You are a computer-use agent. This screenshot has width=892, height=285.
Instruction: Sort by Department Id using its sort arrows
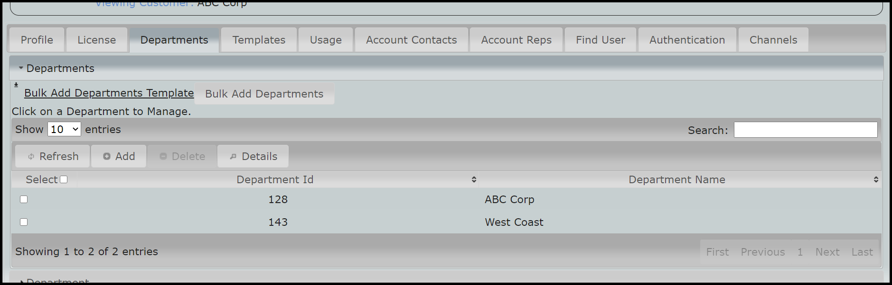(x=473, y=179)
